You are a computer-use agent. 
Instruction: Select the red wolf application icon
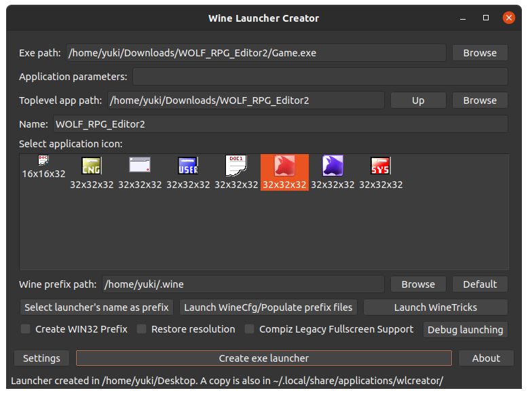point(284,172)
